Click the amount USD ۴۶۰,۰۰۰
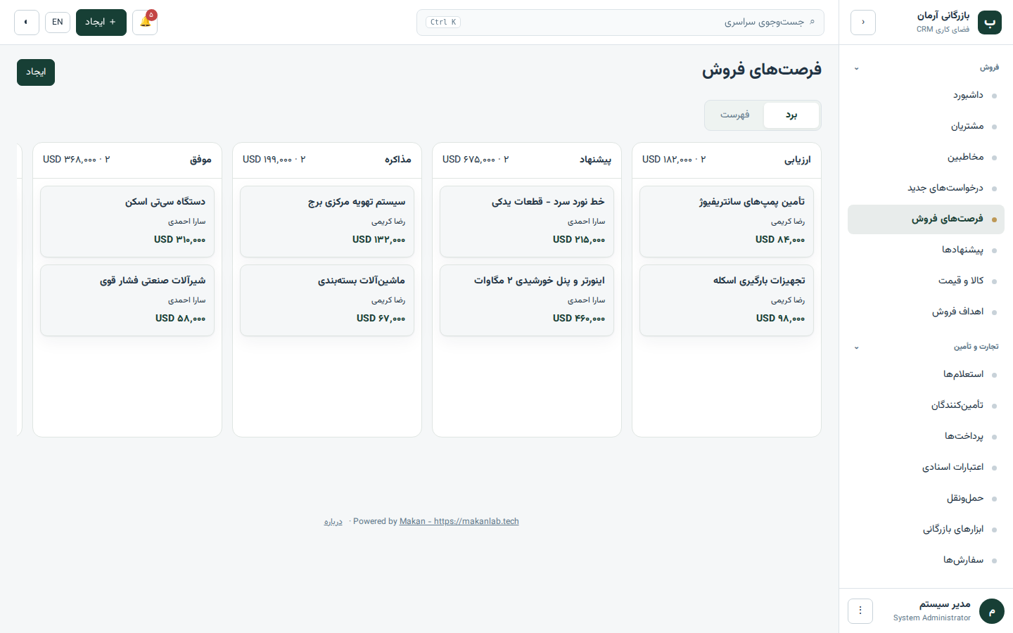This screenshot has height=633, width=1013. [579, 319]
